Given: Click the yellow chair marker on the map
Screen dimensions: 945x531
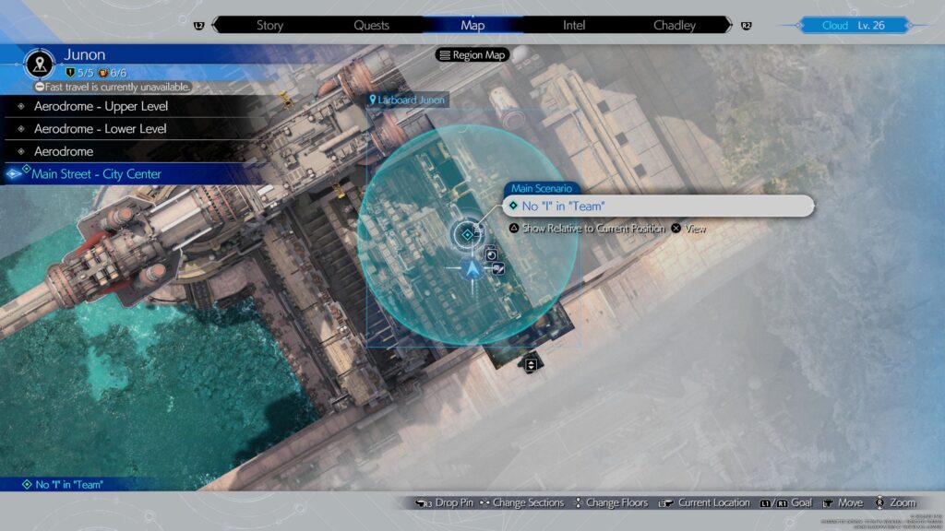Looking at the screenshot, I should pos(287,100).
